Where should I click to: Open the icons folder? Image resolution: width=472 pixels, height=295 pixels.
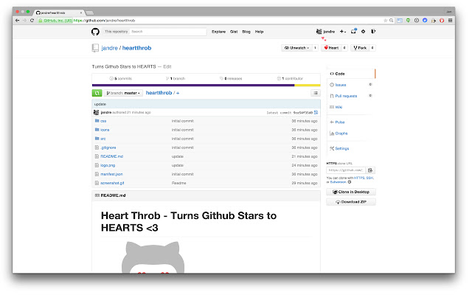point(105,130)
